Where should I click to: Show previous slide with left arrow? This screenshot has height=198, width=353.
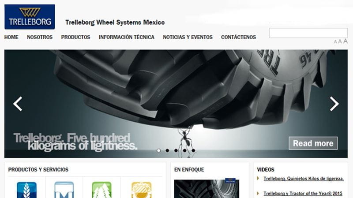pyautogui.click(x=18, y=104)
